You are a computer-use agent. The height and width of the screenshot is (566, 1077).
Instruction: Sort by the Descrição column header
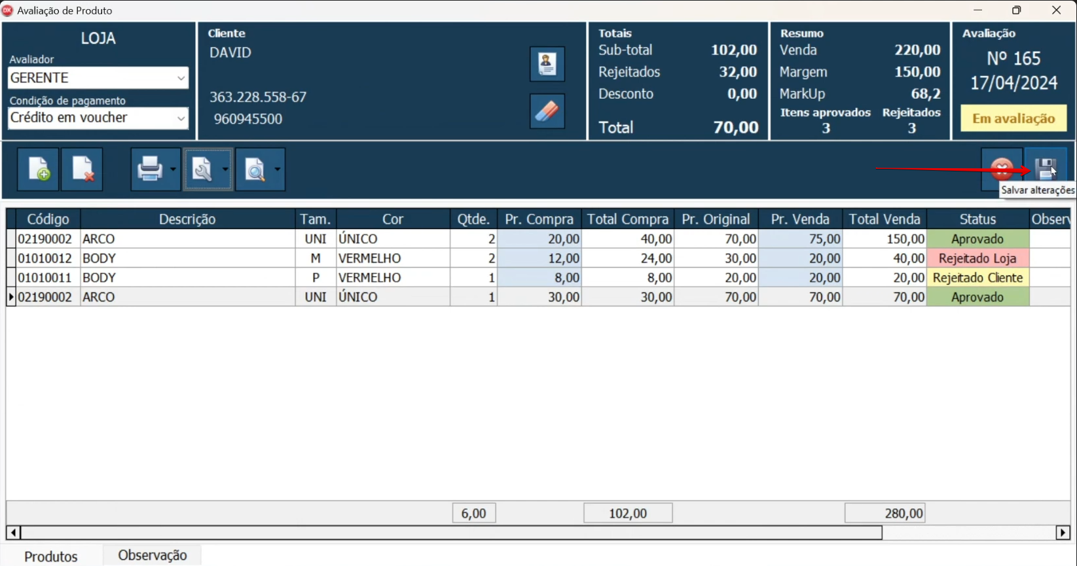[x=187, y=219]
